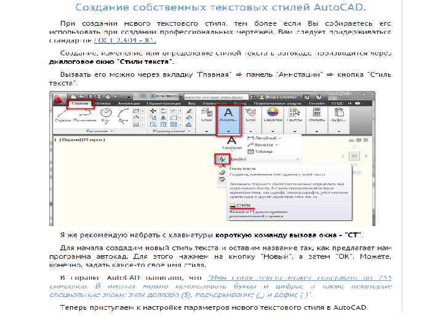Switch to the Вставка ribbon tab
Screen dimensions: 443x332
pos(103,104)
